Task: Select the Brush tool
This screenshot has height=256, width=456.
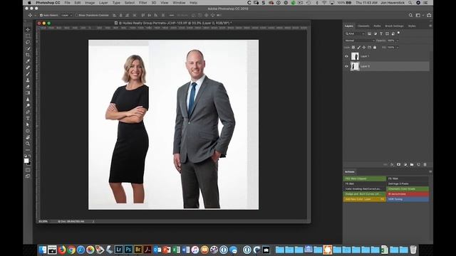Action: click(28, 74)
